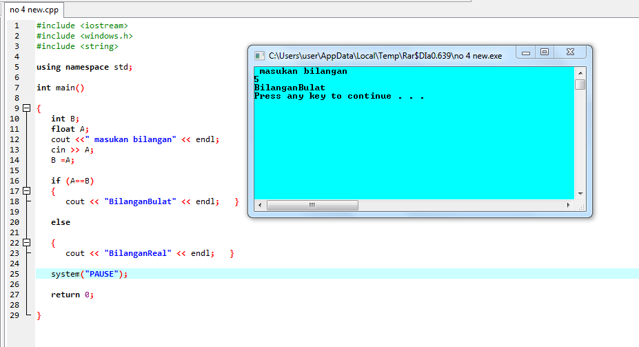Click the 'return 0;' code line

[72, 295]
